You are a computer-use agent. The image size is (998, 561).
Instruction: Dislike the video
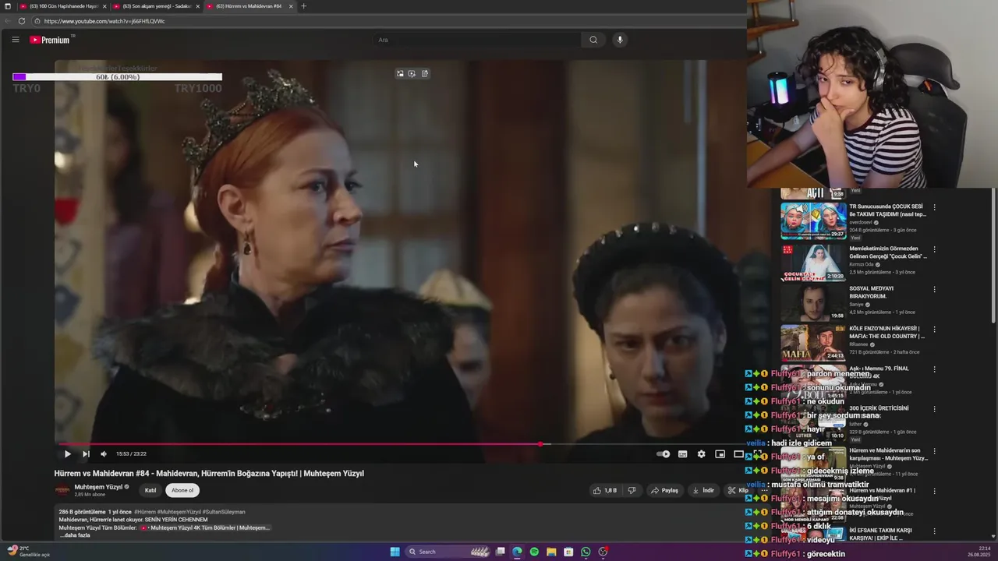tap(632, 490)
